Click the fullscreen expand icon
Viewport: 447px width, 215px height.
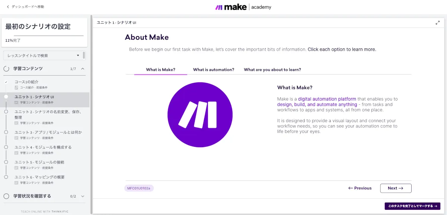point(438,23)
